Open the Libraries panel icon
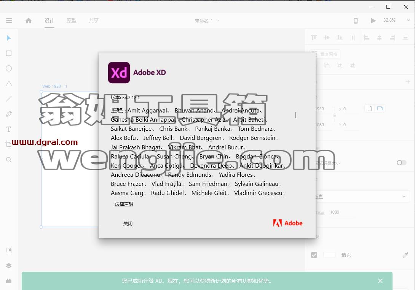The height and width of the screenshot is (290, 415). (x=9, y=250)
